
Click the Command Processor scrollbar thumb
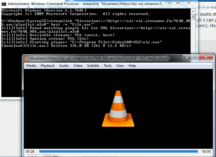(193, 17)
